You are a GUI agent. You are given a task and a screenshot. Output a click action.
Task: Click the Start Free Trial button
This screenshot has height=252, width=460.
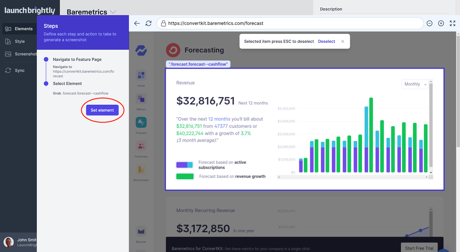419,248
